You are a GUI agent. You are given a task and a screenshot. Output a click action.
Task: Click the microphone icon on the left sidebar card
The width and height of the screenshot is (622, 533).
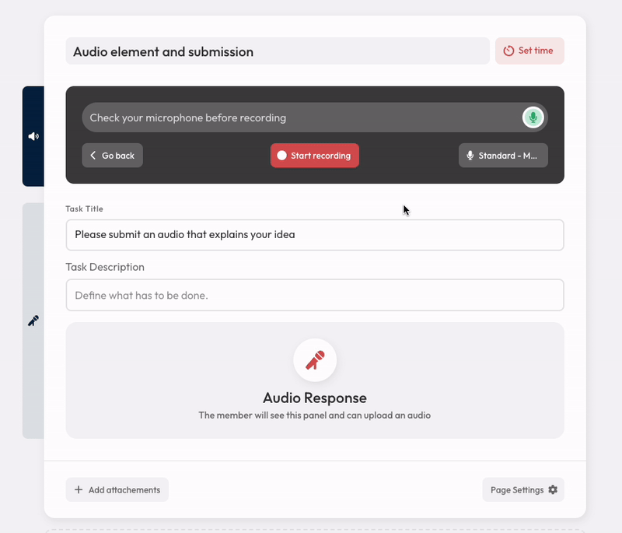click(33, 320)
